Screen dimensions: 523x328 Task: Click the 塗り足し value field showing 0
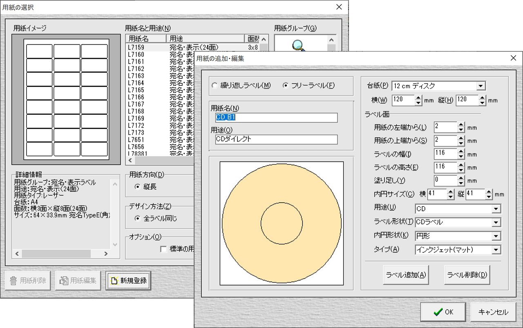click(x=446, y=180)
